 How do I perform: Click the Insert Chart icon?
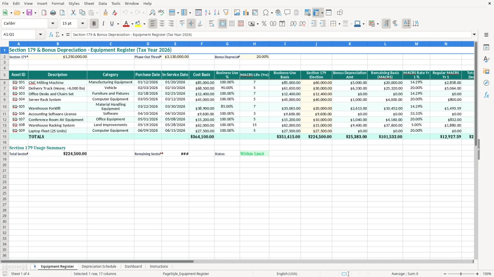tap(246, 13)
